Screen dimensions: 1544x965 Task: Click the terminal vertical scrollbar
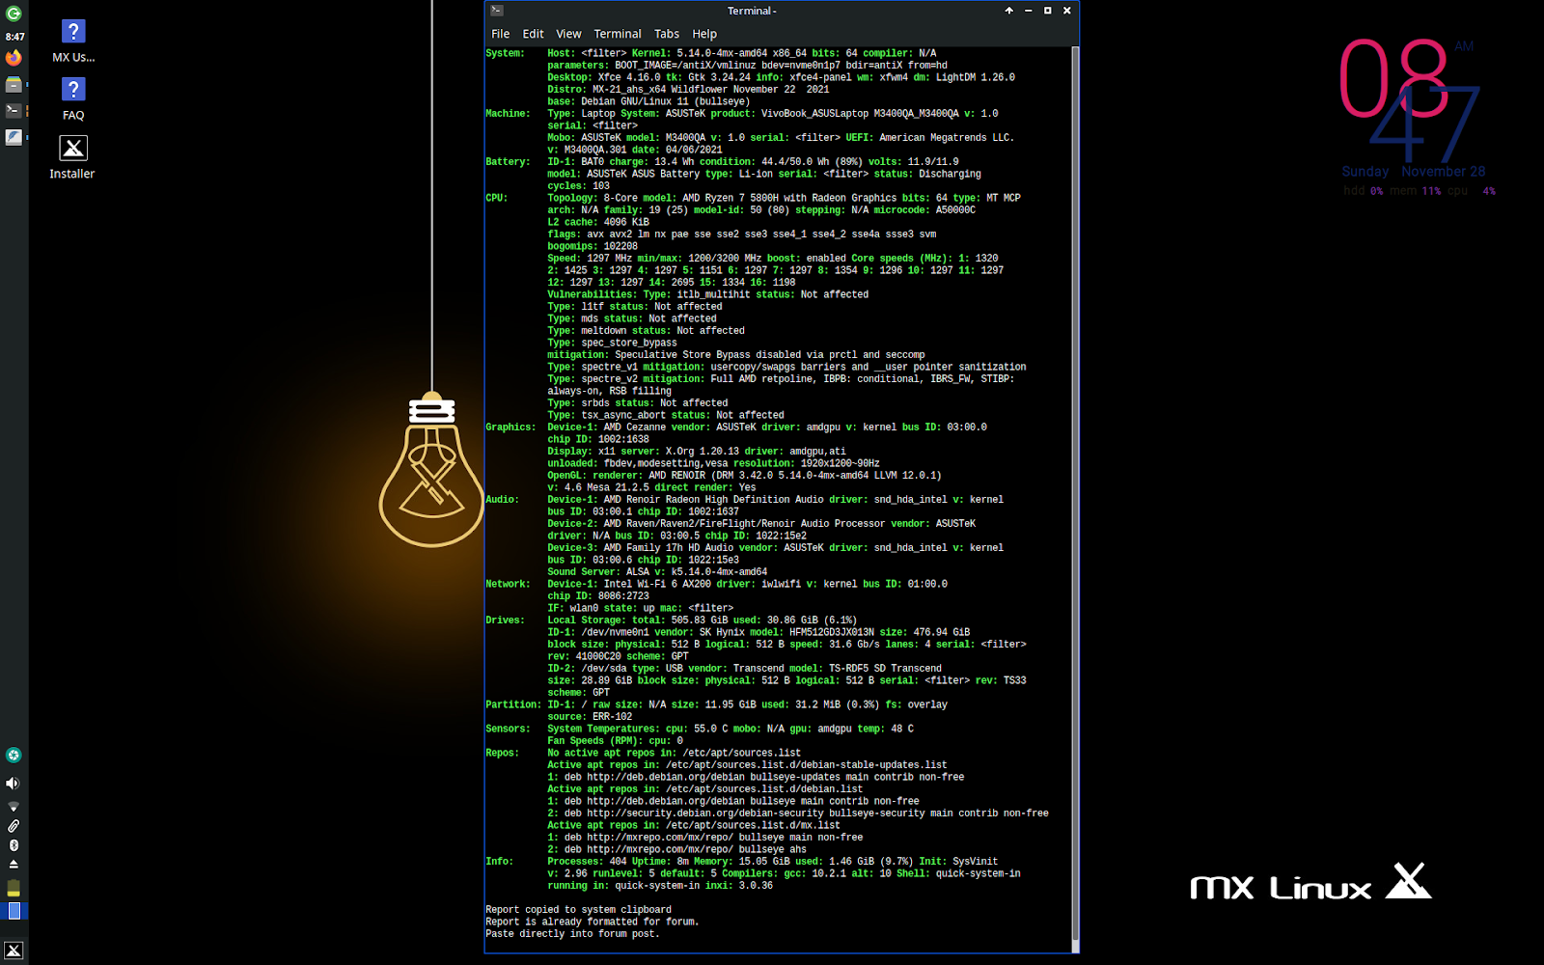point(1075,499)
